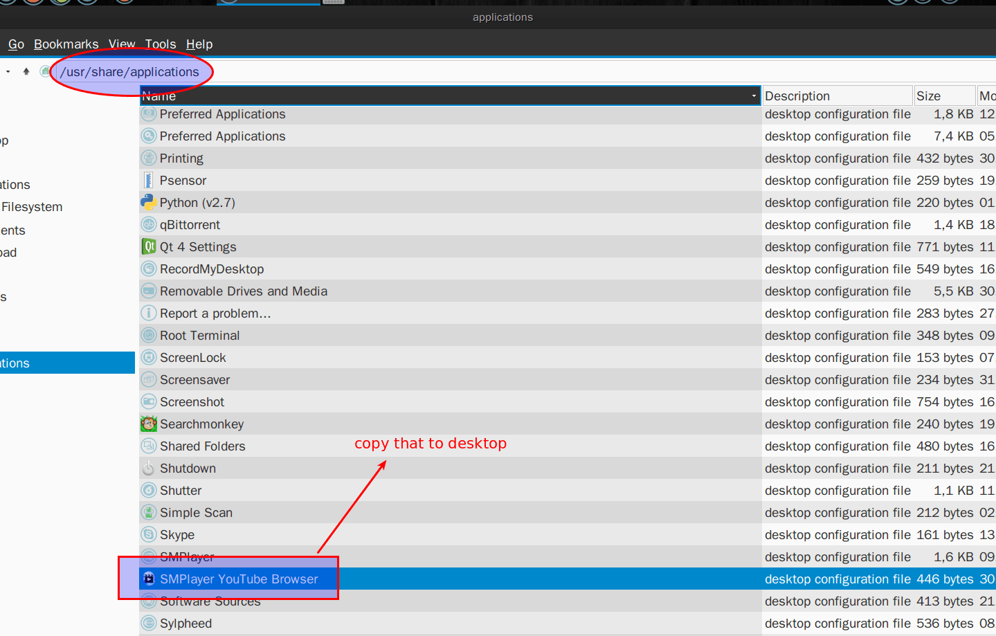
Task: Select the Screensaver entry
Action: (x=195, y=380)
